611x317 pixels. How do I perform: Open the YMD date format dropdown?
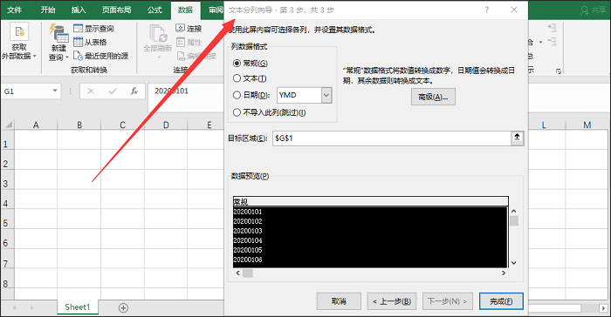[326, 95]
